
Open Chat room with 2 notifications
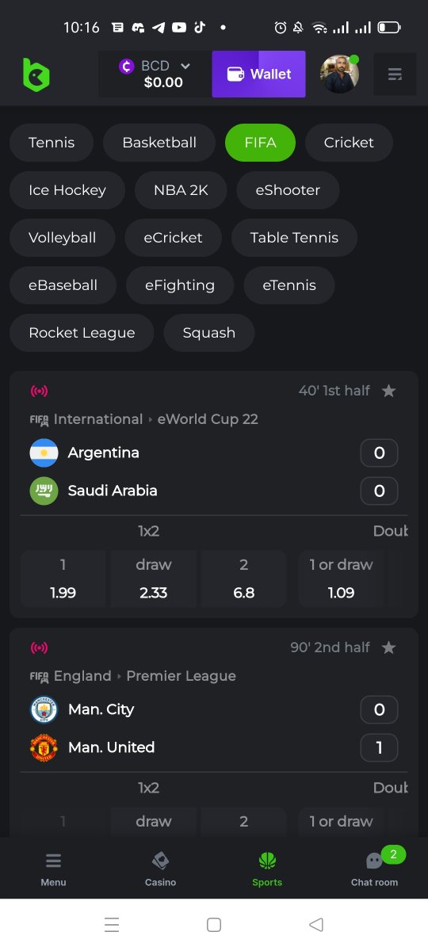point(375,869)
